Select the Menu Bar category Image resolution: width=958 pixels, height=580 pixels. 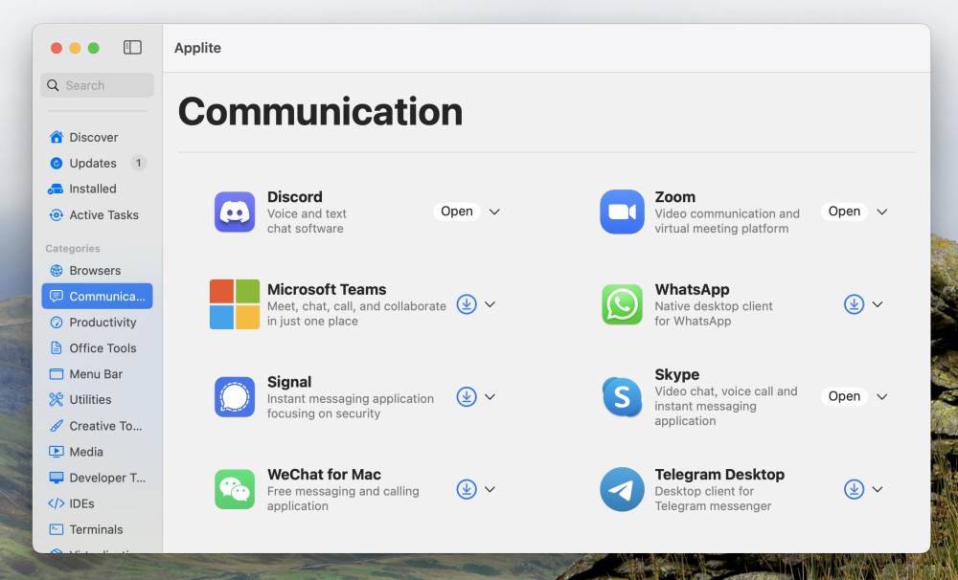(97, 374)
